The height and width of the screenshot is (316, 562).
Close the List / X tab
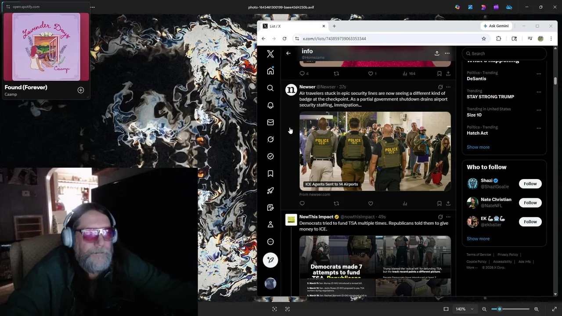click(x=324, y=26)
